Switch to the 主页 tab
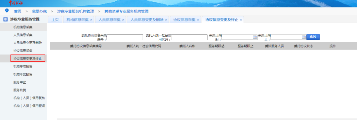Image resolution: width=357 pixels, height=120 pixels. 55,20
